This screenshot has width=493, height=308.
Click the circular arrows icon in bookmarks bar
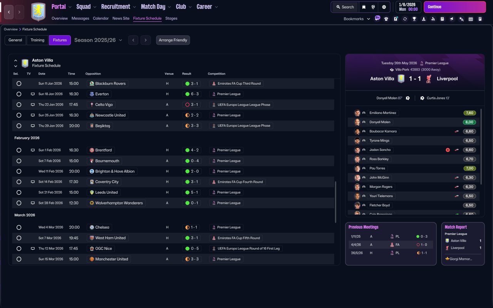[x=405, y=19]
